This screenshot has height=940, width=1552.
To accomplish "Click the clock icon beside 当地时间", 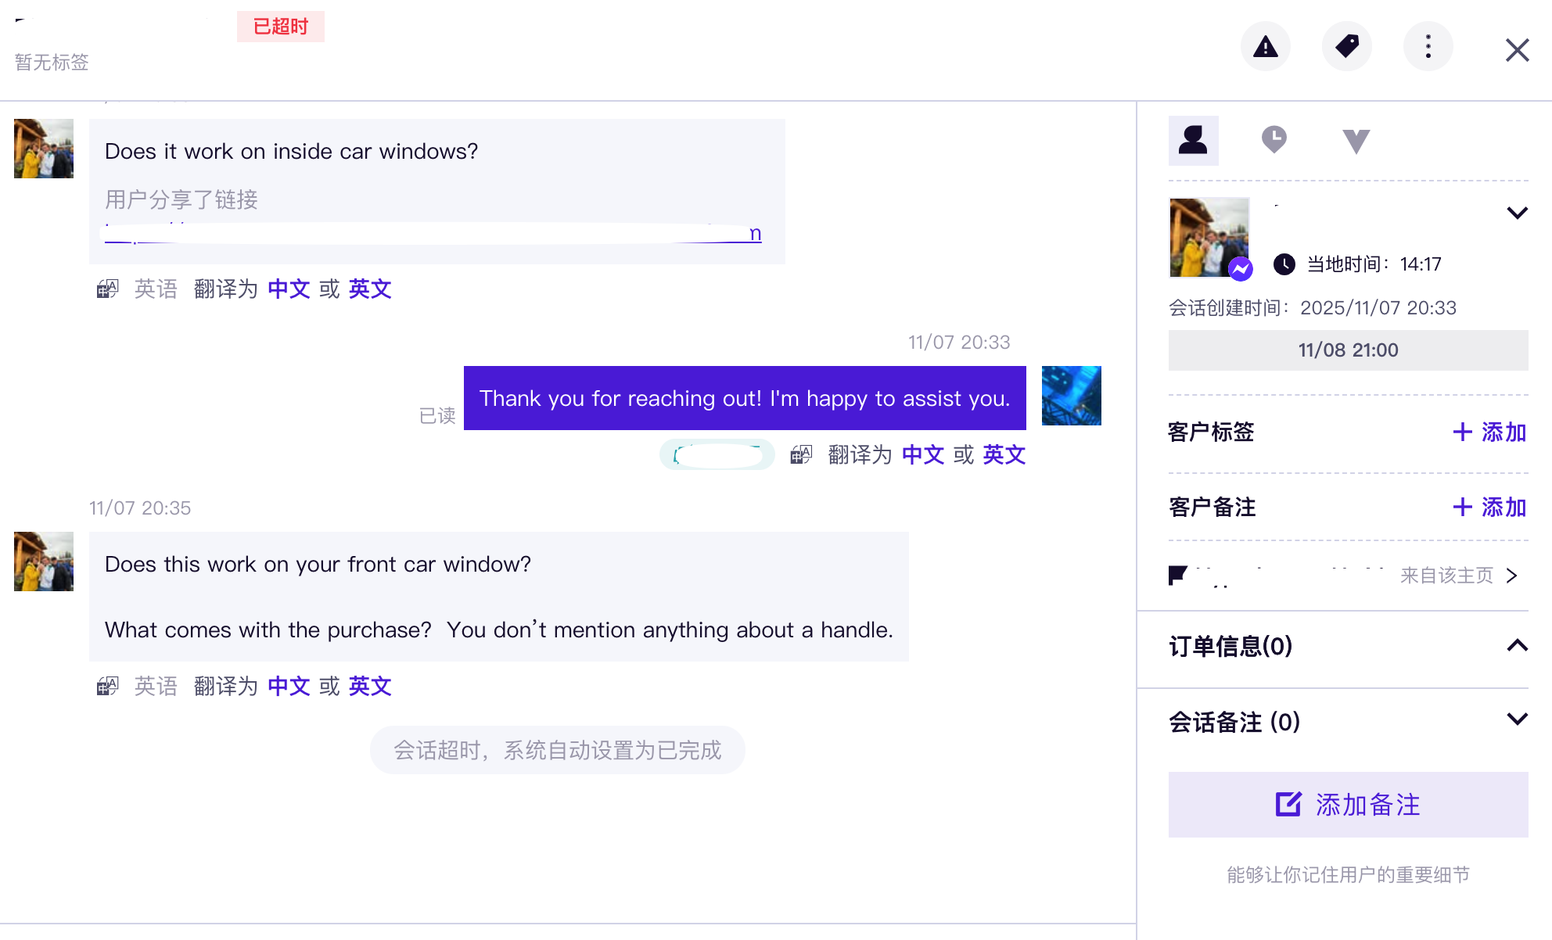I will click(1284, 264).
